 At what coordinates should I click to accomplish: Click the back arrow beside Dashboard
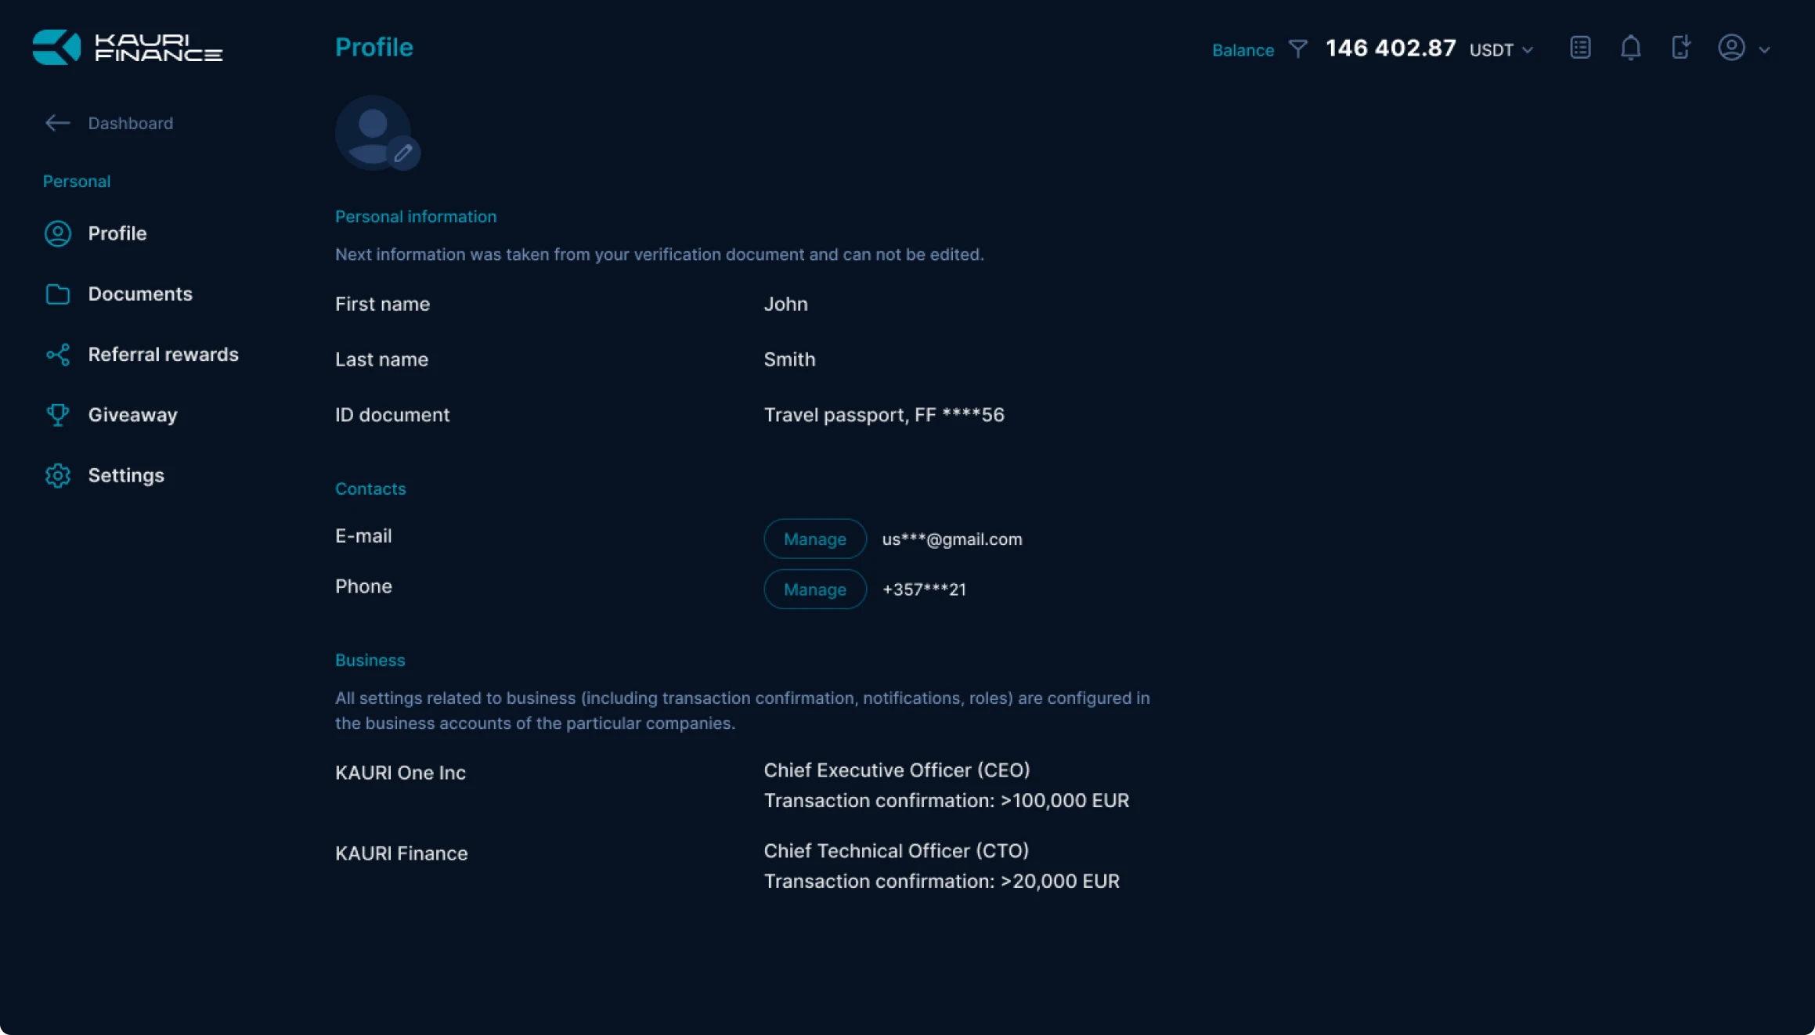57,123
